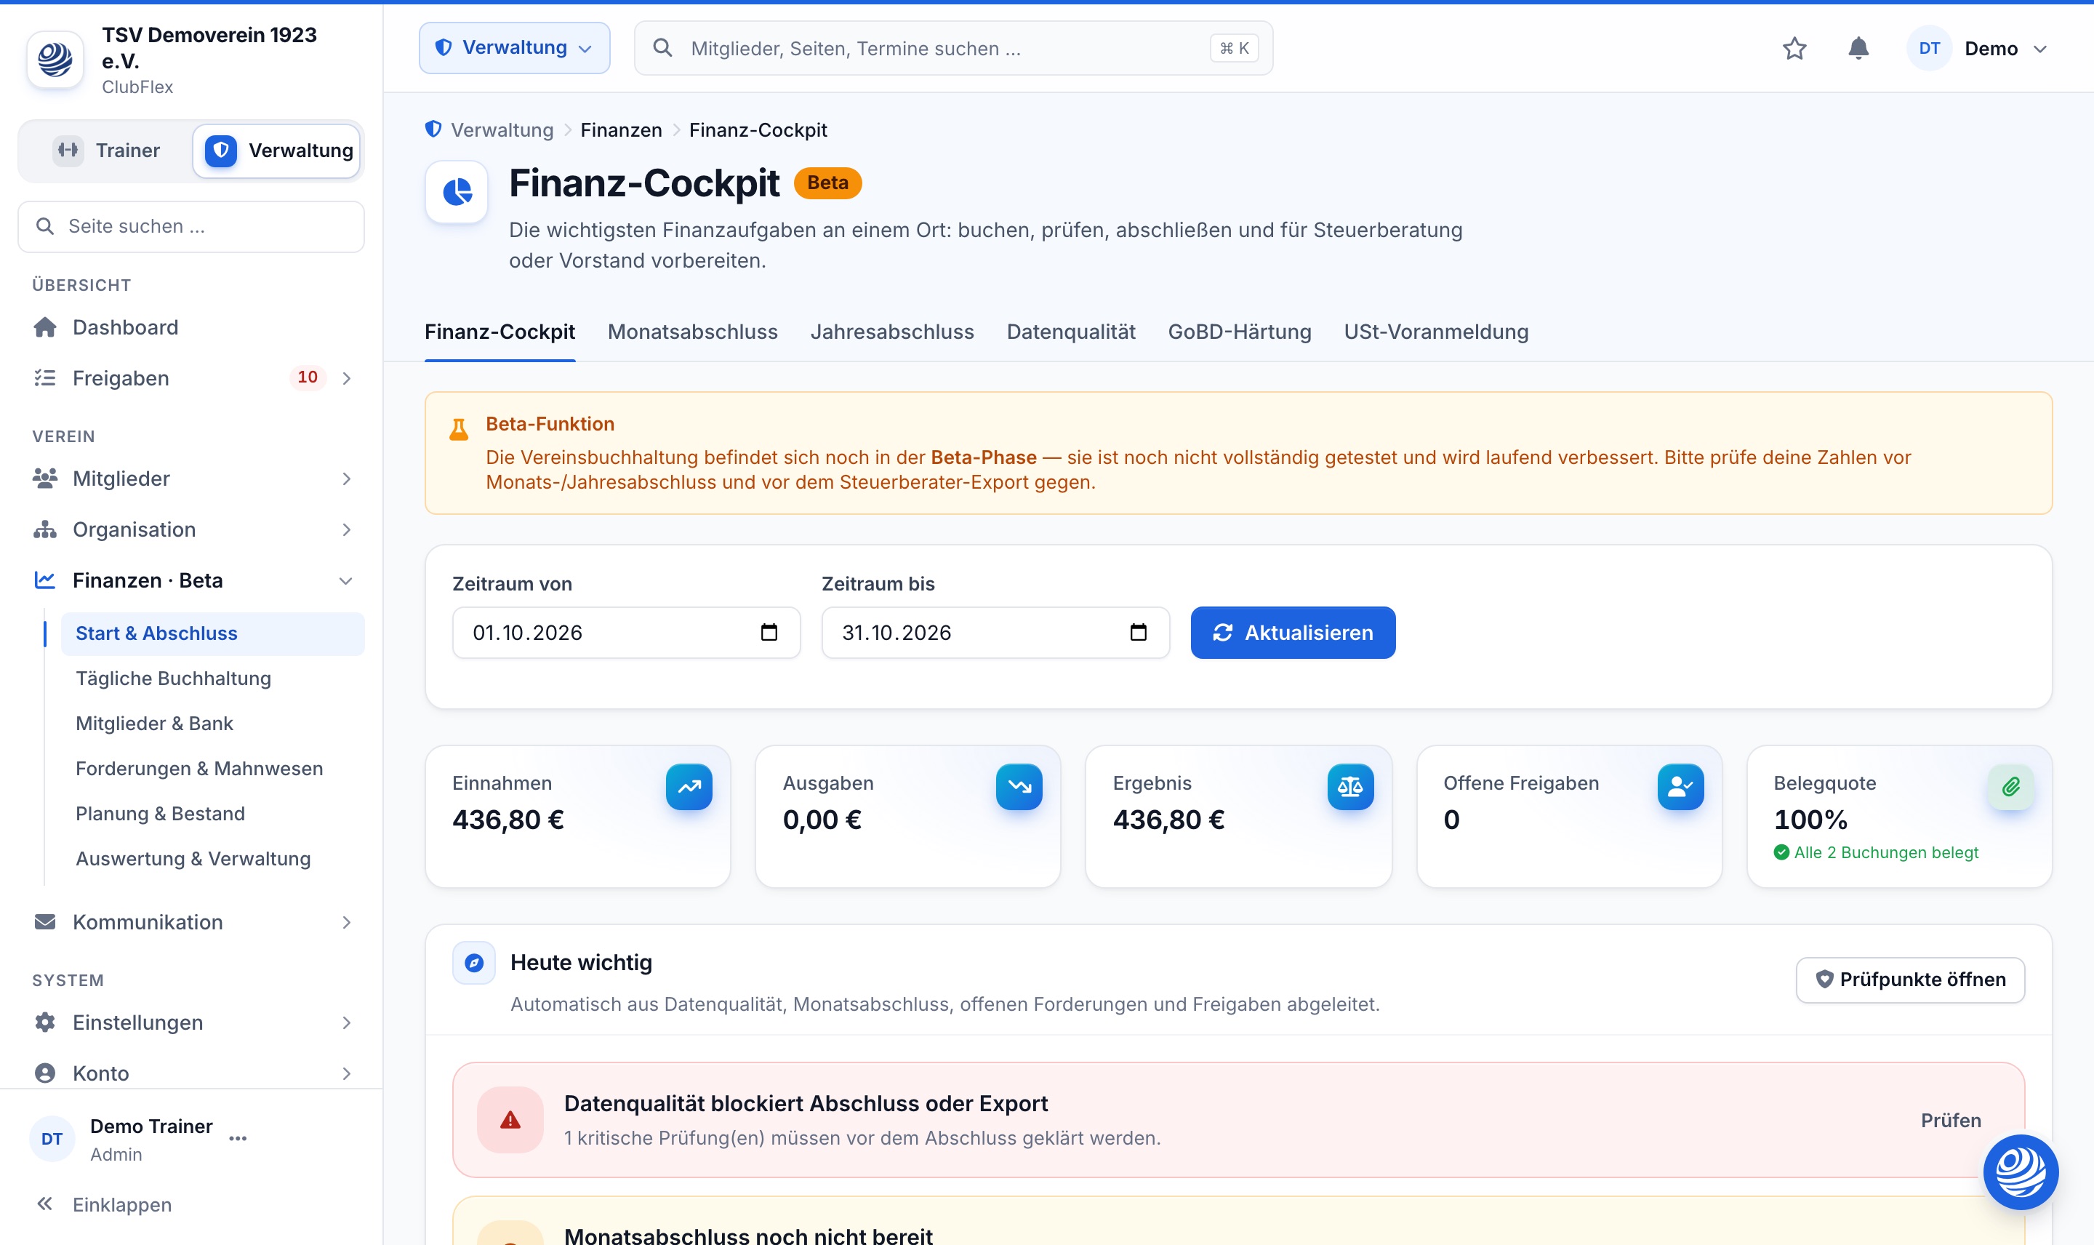
Task: Click Prüfen on the Datenqualität alert
Action: 1951,1120
